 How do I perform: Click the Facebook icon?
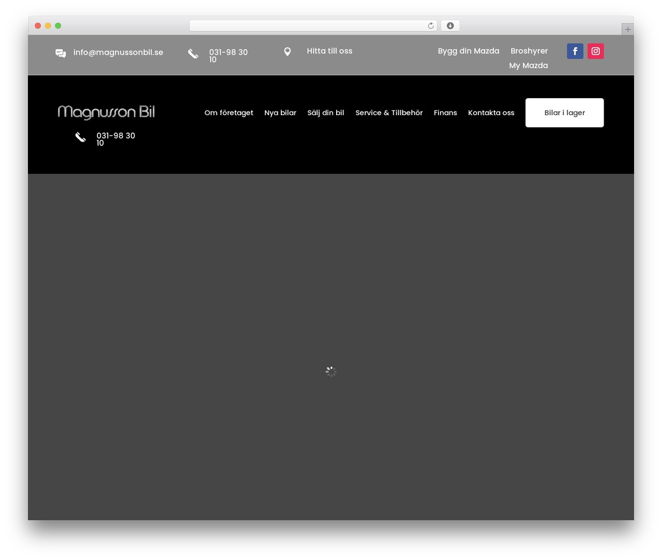click(575, 51)
